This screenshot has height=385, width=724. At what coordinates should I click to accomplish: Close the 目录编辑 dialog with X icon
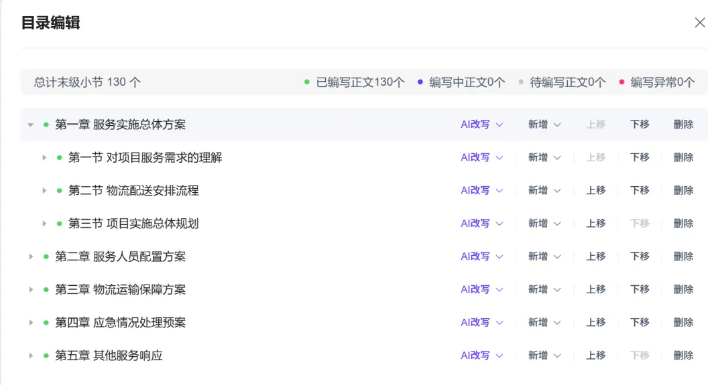pyautogui.click(x=700, y=23)
